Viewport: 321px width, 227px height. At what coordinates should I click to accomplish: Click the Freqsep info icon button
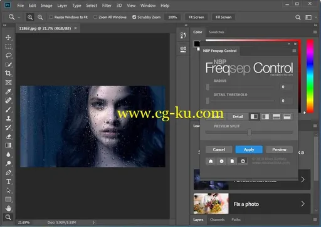[243, 161]
